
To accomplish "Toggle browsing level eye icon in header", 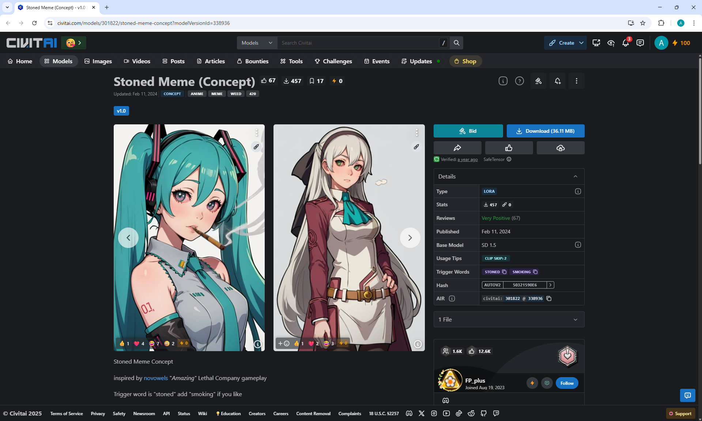I will [611, 43].
